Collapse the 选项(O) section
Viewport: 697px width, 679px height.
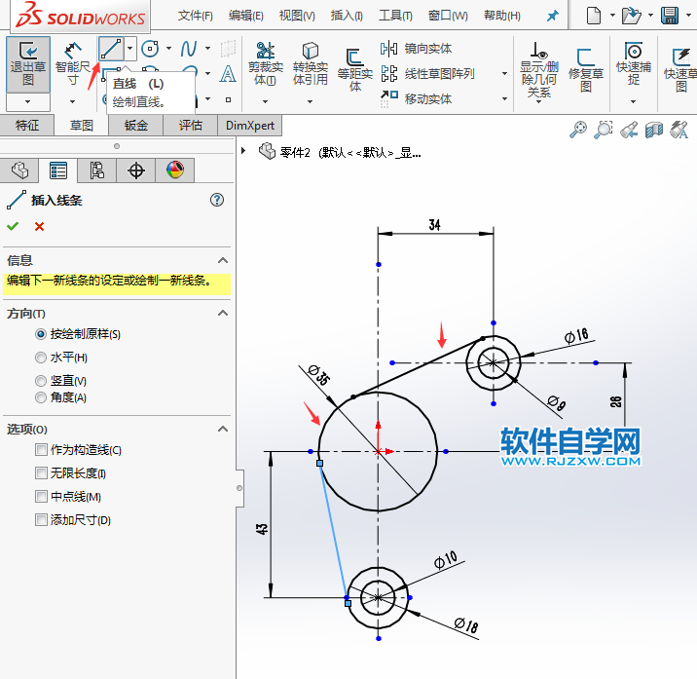click(x=223, y=429)
